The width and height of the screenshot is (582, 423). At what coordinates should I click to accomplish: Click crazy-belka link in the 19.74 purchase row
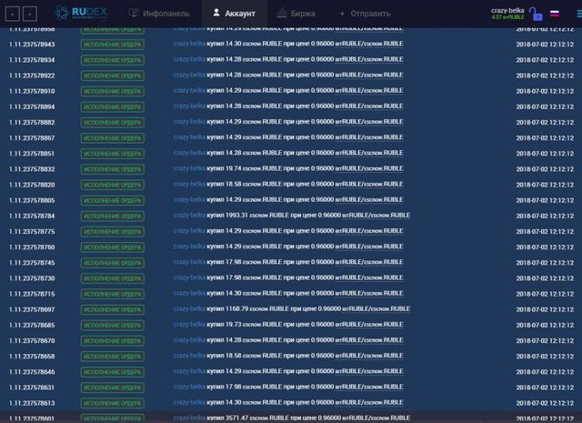[x=189, y=168]
